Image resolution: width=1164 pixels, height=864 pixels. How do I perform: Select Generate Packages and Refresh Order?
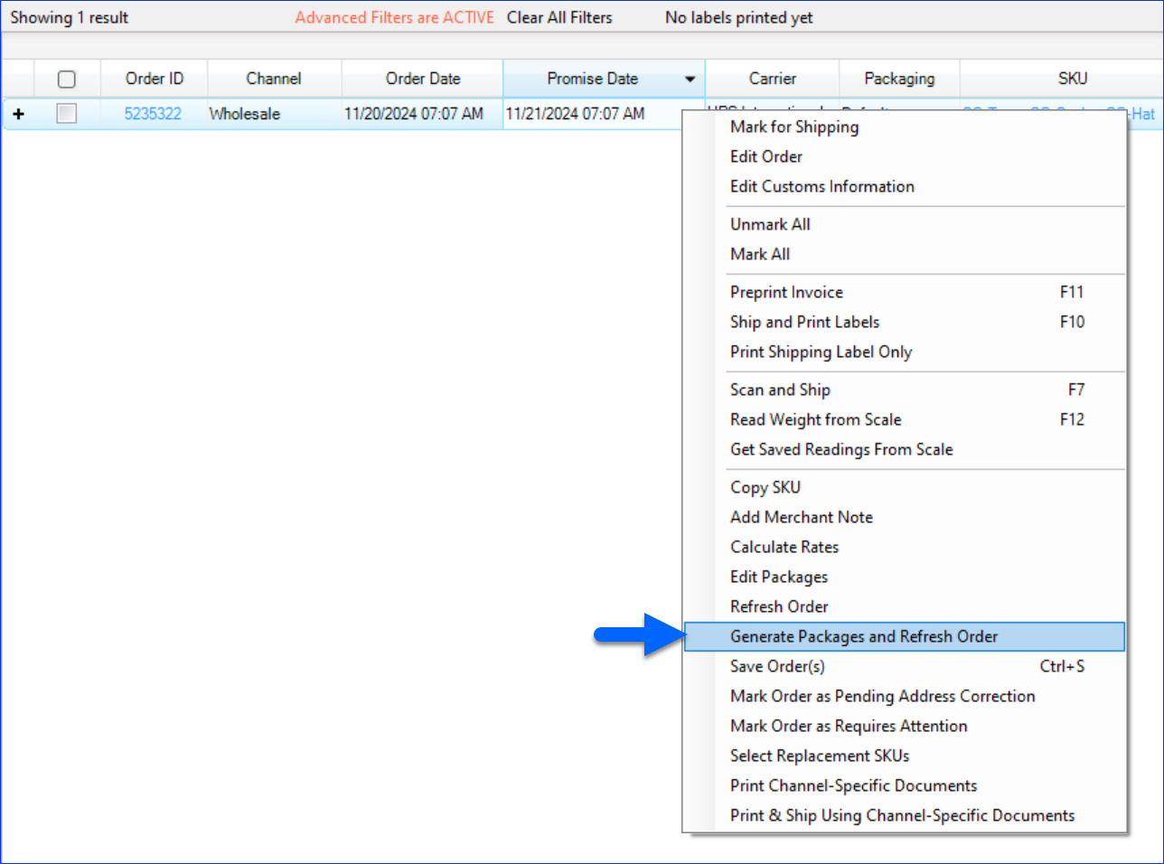tap(863, 636)
